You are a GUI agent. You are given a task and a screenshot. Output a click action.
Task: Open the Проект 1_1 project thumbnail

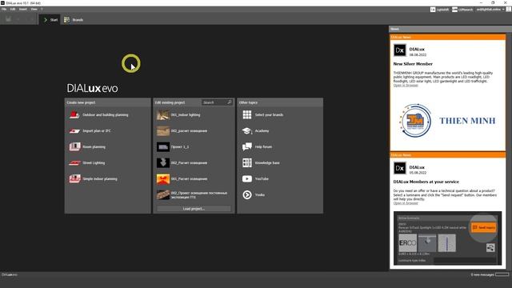pos(163,147)
